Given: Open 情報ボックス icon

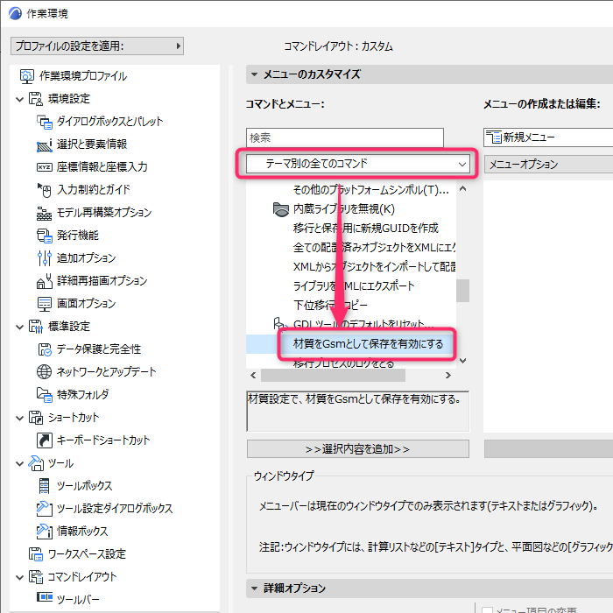Looking at the screenshot, I should coord(44,532).
